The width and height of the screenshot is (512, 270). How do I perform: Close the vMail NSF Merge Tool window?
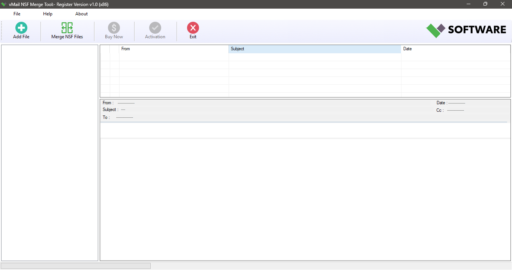tap(503, 4)
